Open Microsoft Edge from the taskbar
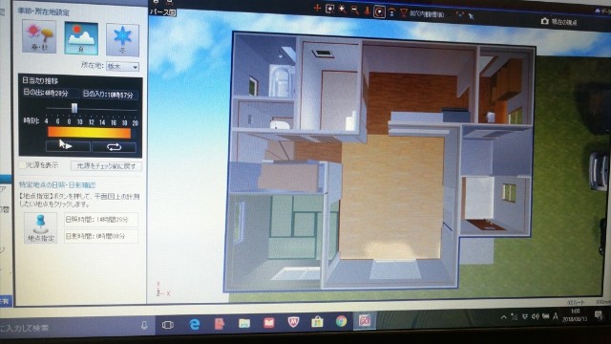Image resolution: width=611 pixels, height=344 pixels. [x=194, y=324]
